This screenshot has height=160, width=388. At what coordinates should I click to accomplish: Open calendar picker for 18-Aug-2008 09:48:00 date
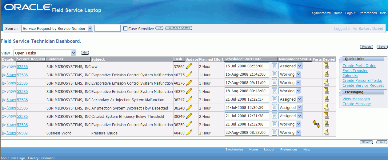tap(274, 91)
